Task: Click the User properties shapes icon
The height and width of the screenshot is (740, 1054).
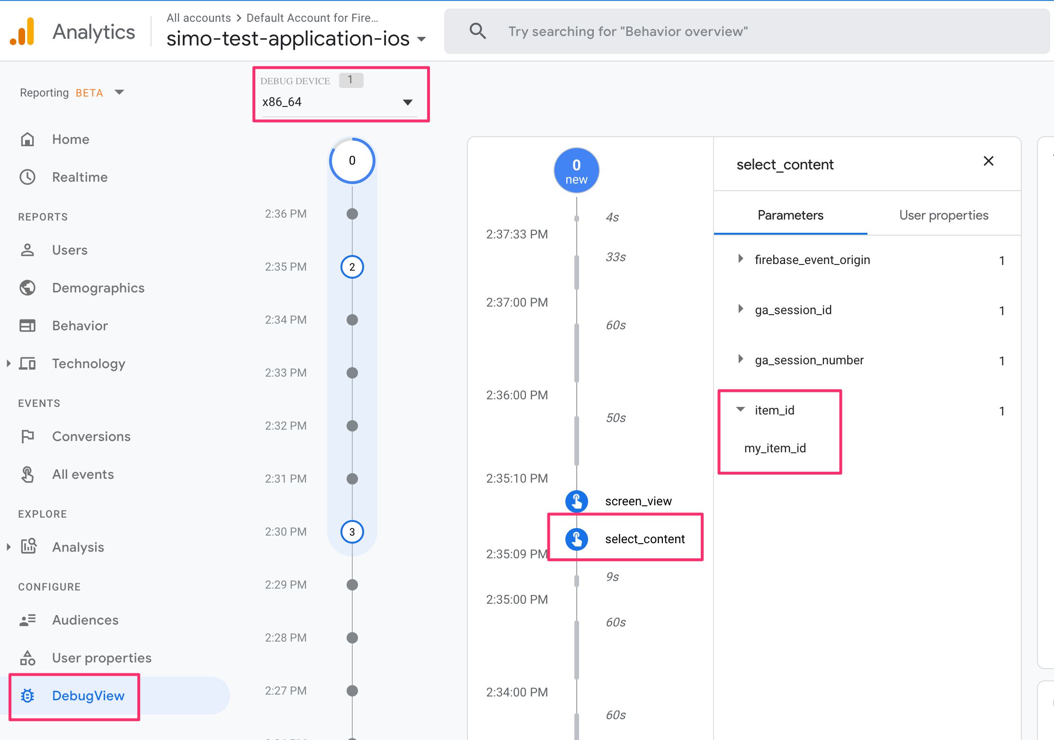Action: coord(27,658)
